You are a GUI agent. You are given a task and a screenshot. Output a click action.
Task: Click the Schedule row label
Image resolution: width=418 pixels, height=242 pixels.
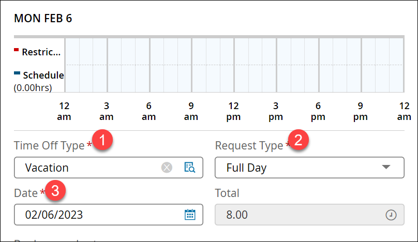click(43, 75)
